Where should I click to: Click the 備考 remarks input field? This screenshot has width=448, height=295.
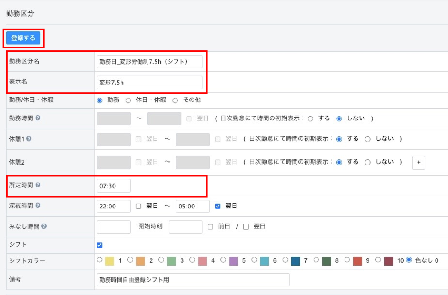pyautogui.click(x=193, y=279)
